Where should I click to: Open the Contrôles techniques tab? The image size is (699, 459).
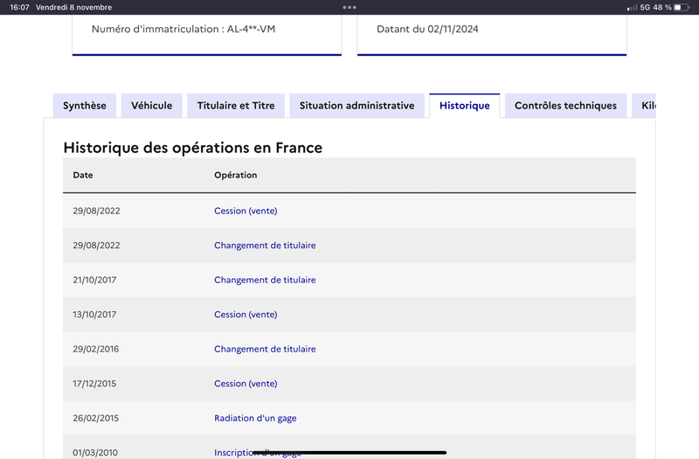(x=565, y=106)
